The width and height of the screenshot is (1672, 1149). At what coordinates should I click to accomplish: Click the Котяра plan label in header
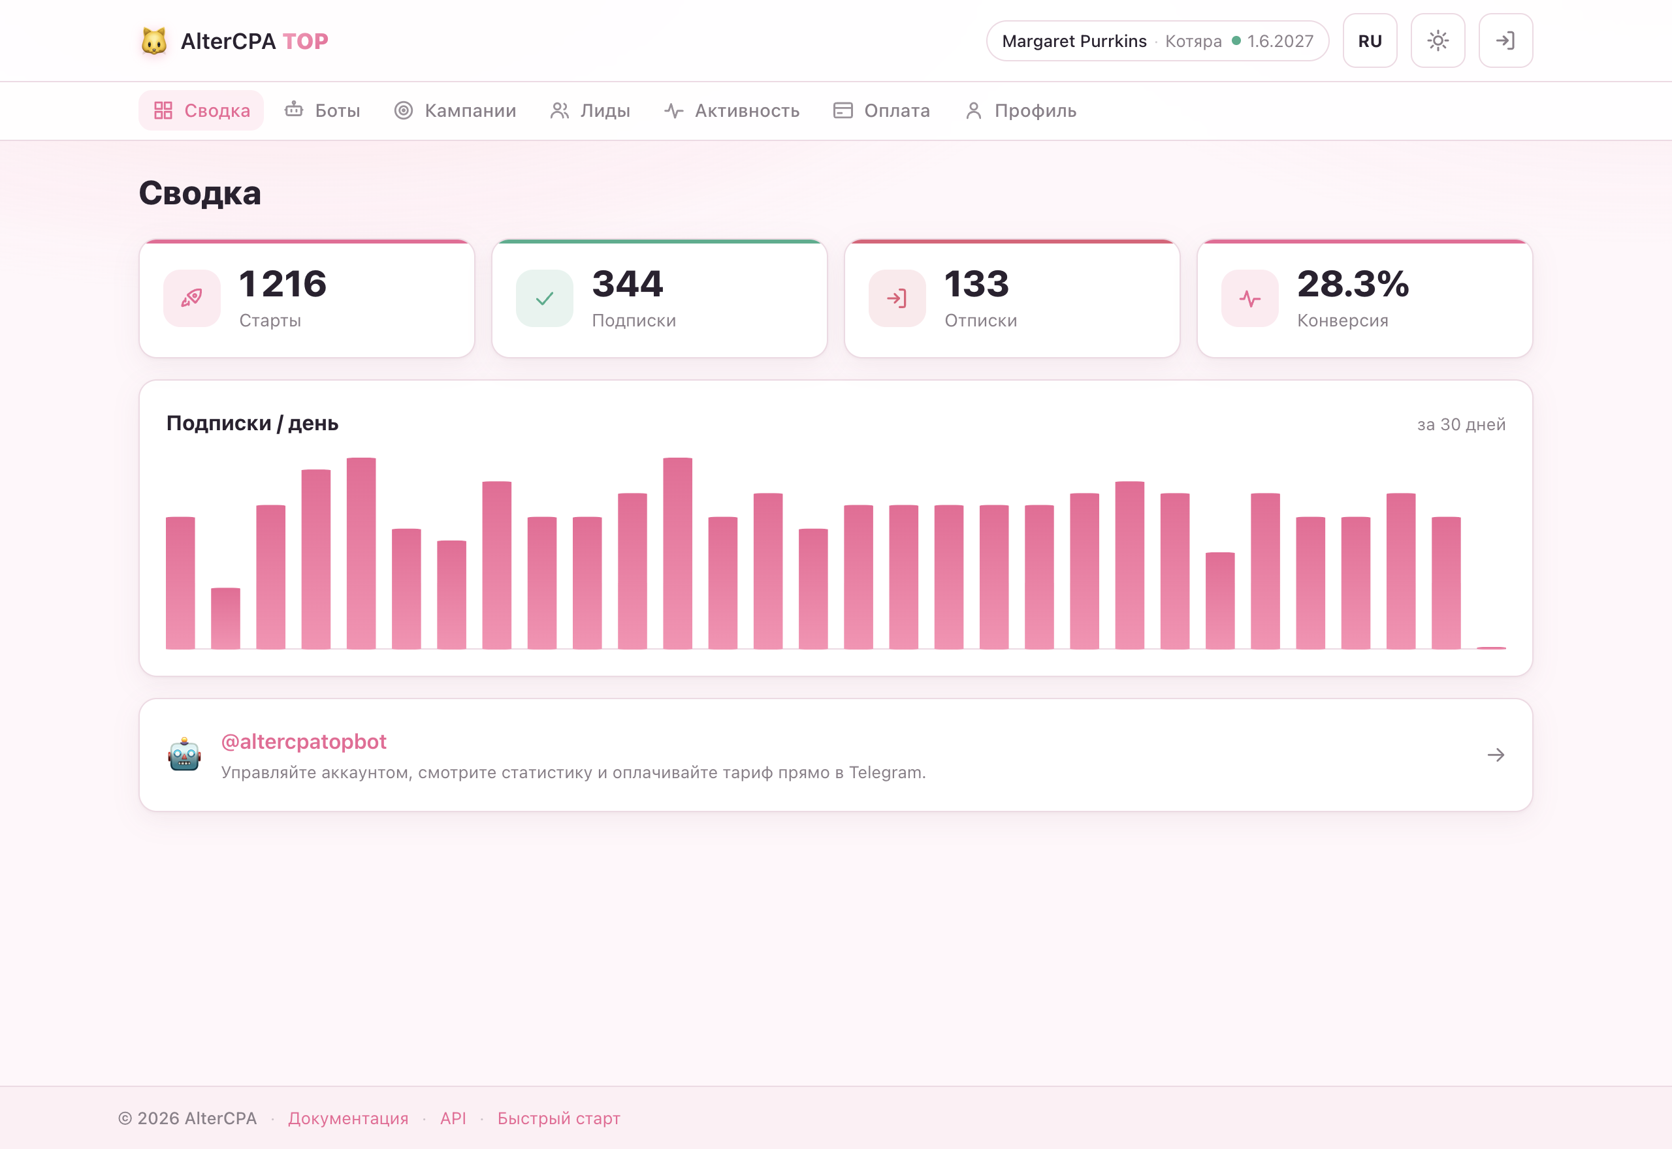1193,41
